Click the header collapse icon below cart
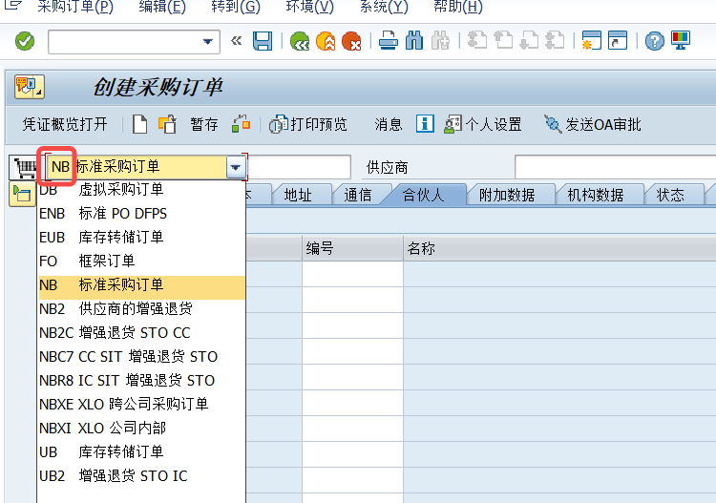The image size is (716, 503). [x=22, y=194]
